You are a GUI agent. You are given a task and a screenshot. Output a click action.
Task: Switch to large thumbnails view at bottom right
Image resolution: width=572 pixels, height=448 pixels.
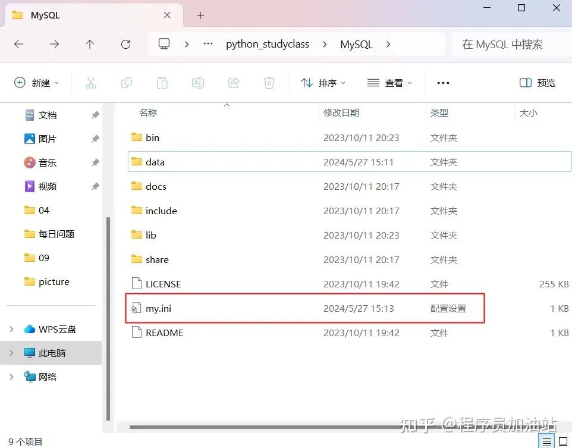click(562, 441)
